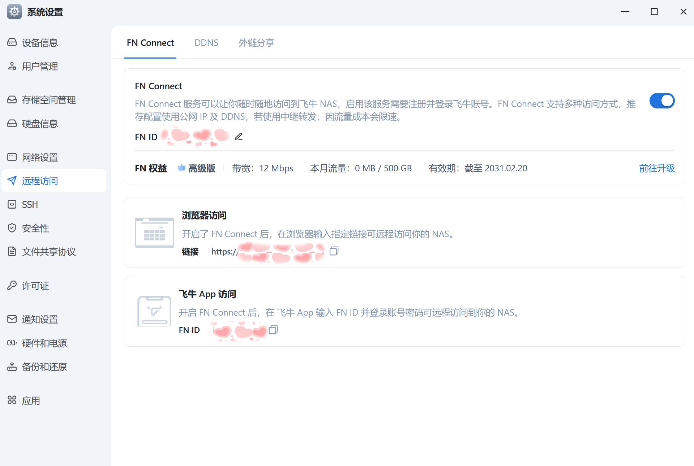Viewport: 694px width, 466px height.
Task: Open 安全性 settings
Action: click(35, 228)
